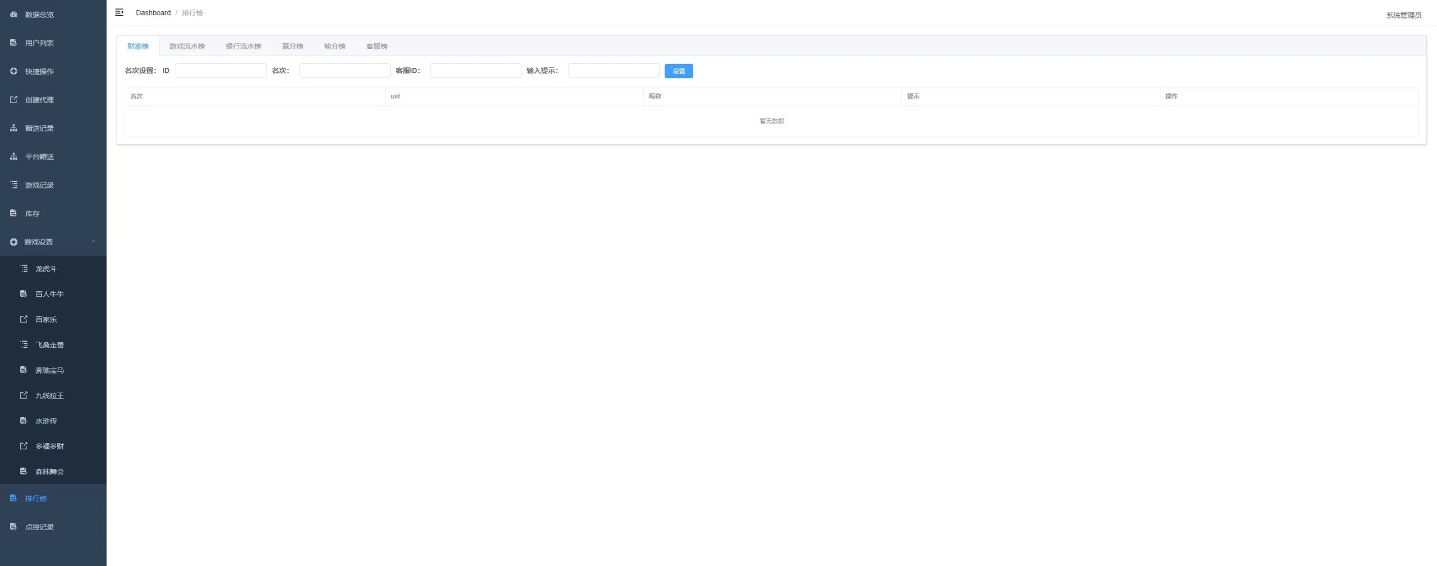The width and height of the screenshot is (1437, 566).
Task: Click the 操作 column header
Action: (1289, 96)
